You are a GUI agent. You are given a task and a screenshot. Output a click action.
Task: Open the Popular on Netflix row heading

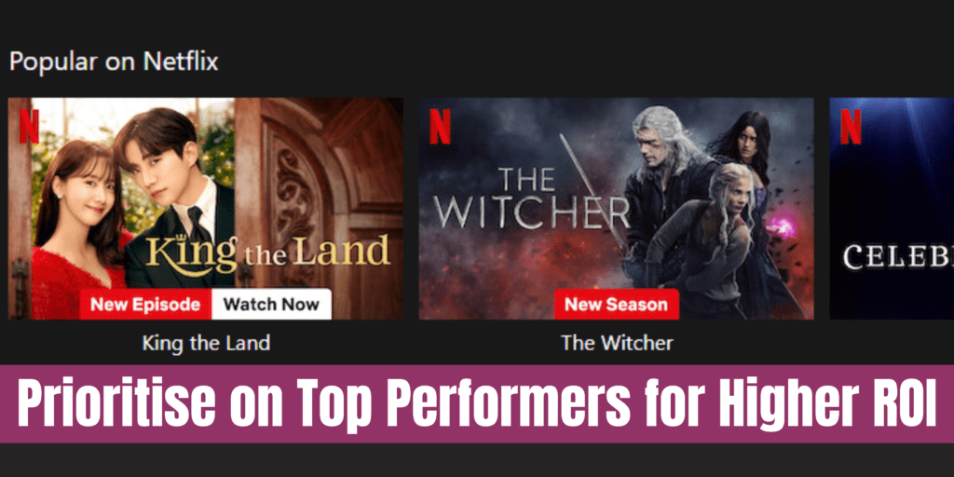[114, 62]
